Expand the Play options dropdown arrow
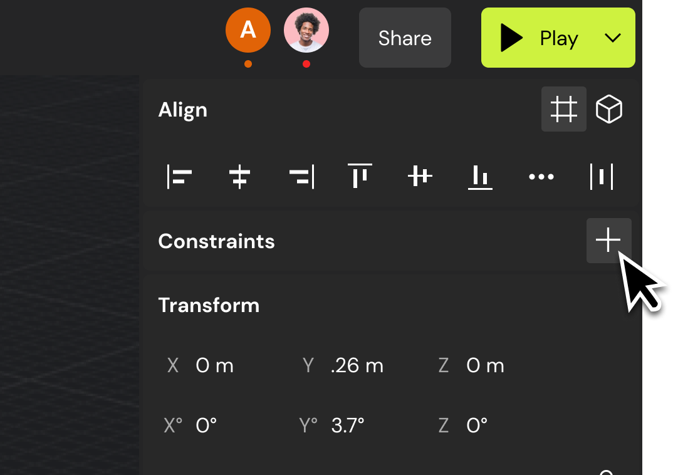Screen dimensions: 673x475 pos(612,38)
